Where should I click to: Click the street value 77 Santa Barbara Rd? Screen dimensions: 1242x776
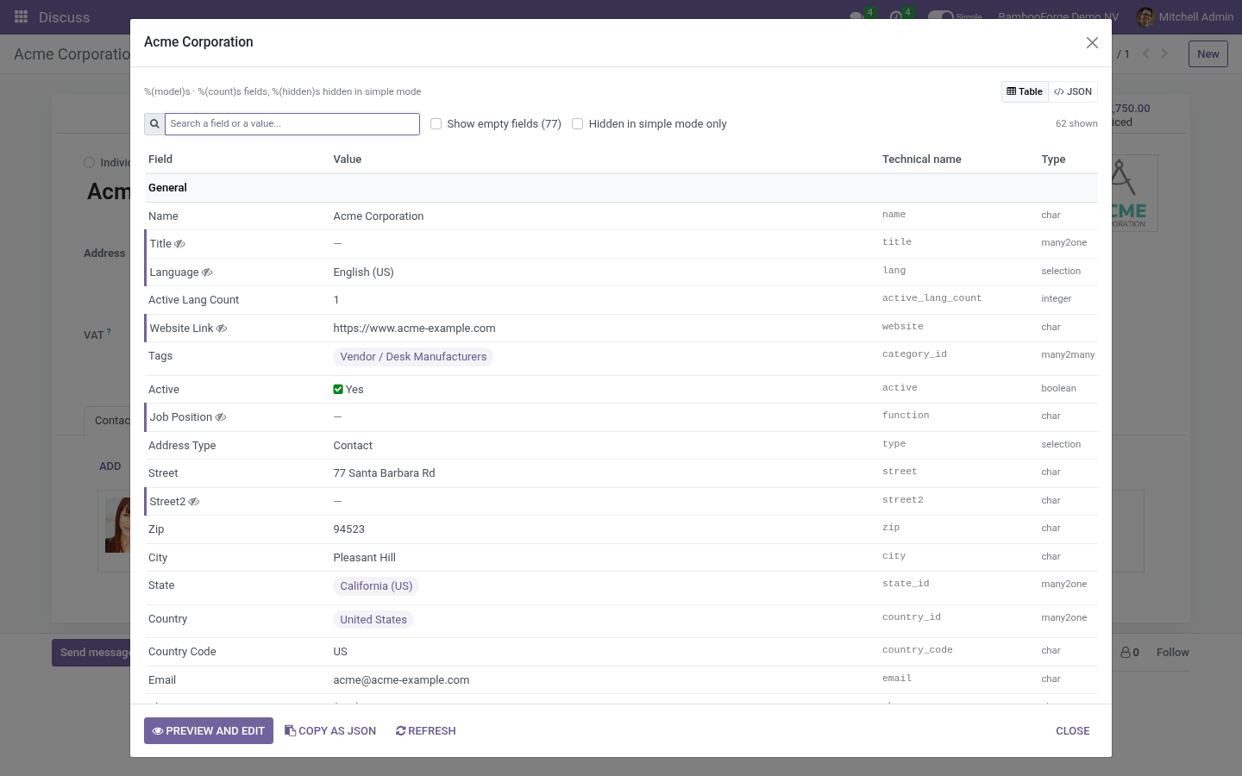pos(384,473)
